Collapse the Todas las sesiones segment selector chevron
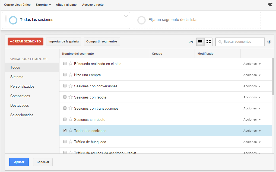 [125, 16]
